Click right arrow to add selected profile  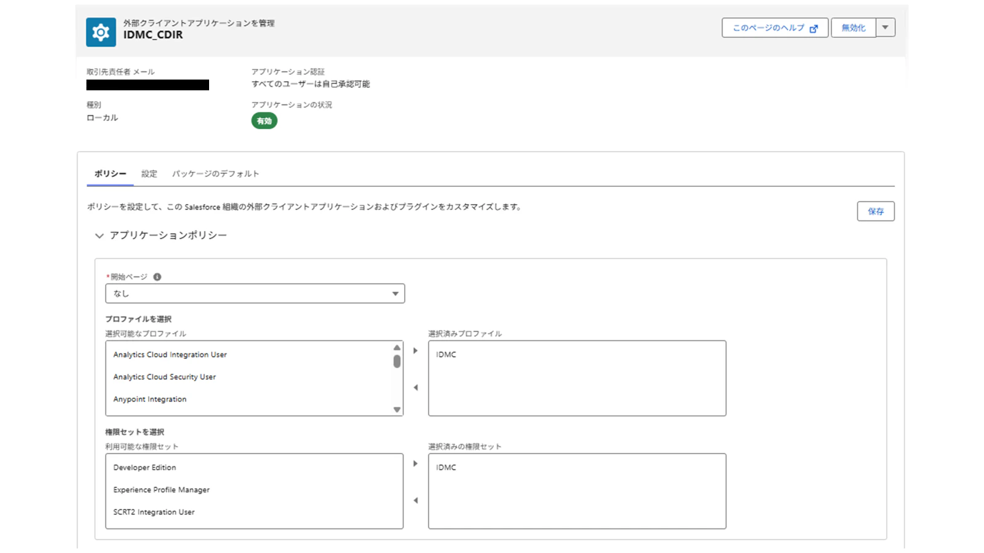tap(416, 351)
